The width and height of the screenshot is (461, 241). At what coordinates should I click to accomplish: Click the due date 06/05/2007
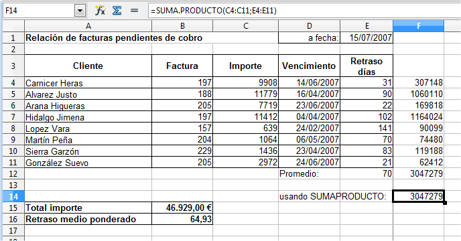coord(310,140)
